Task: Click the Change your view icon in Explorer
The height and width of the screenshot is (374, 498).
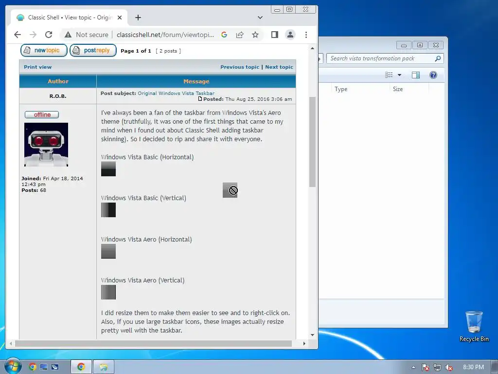Action: pyautogui.click(x=389, y=75)
